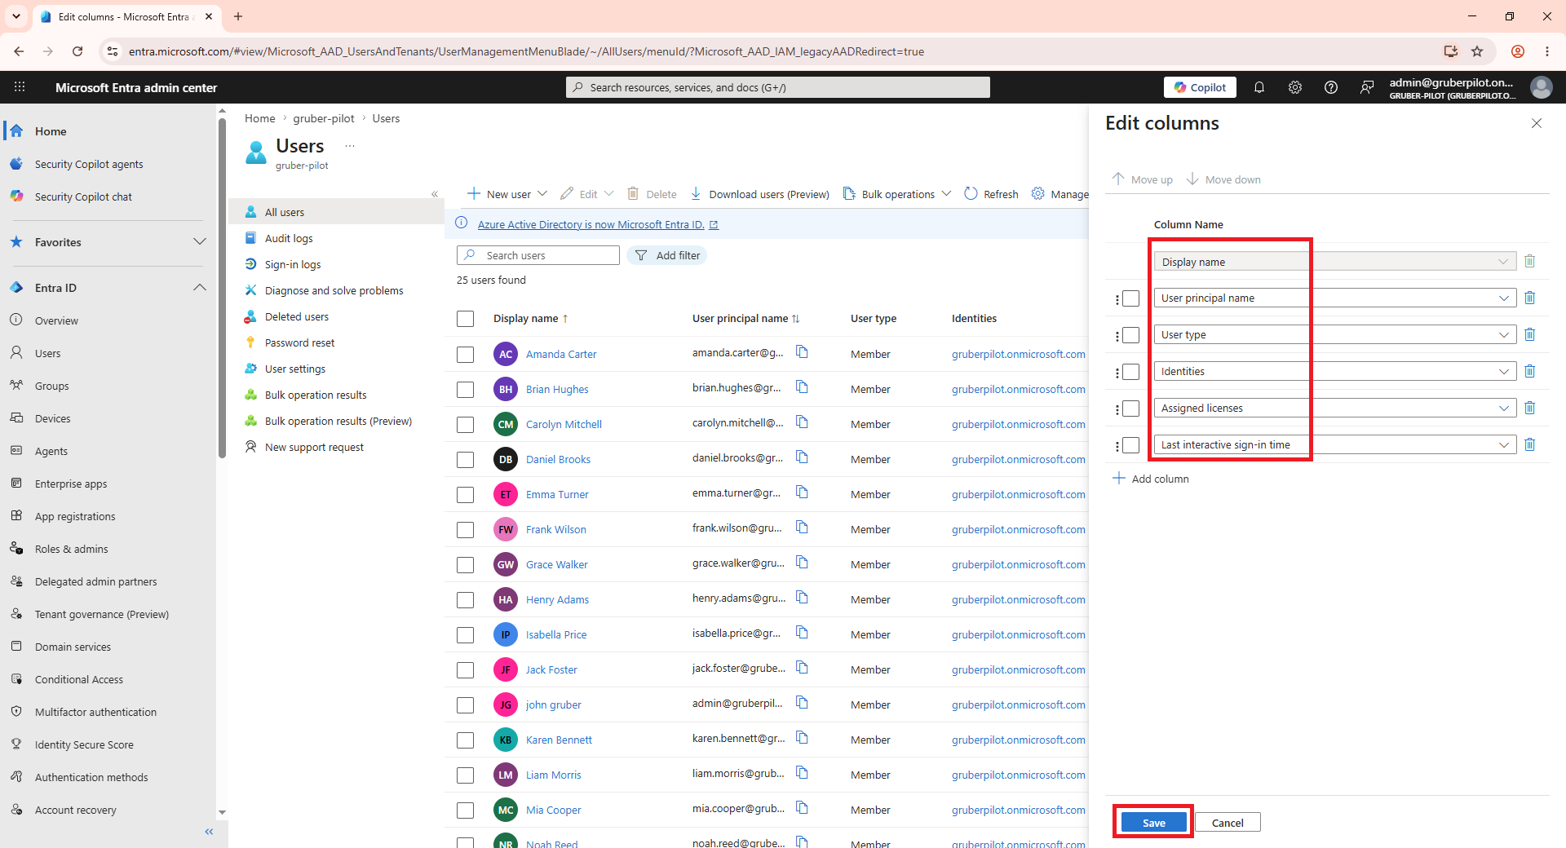Collapse the Entra ID section in sidebar
The image size is (1566, 848).
click(x=200, y=288)
